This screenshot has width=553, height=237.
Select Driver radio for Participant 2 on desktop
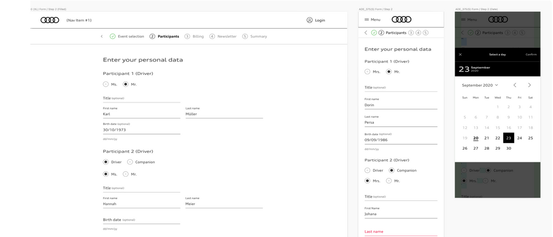[106, 162]
